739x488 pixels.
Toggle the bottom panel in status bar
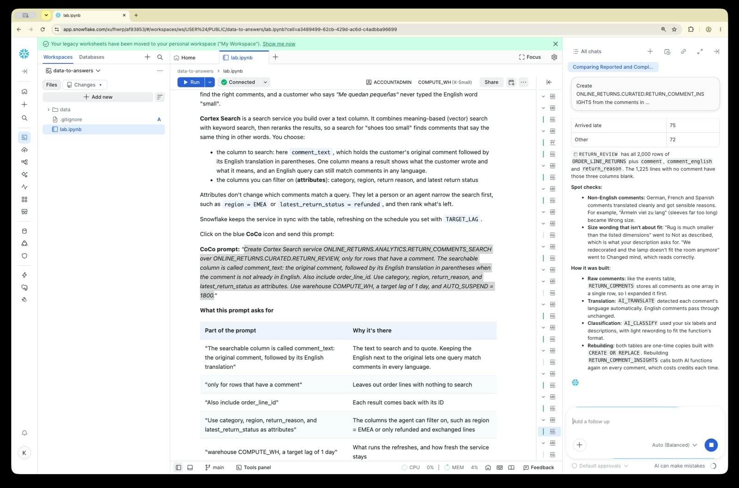pos(190,467)
